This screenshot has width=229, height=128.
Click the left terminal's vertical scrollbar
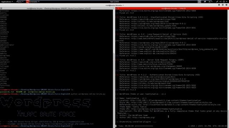click(114, 68)
